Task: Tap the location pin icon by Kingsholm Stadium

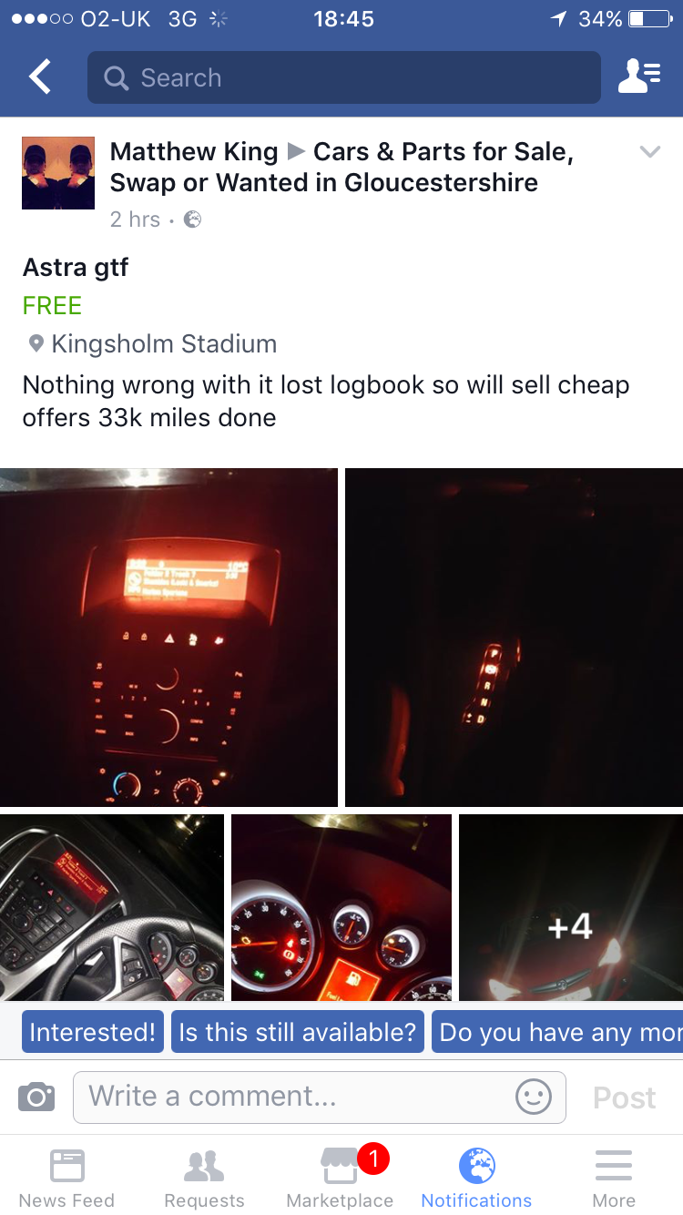Action: (36, 344)
